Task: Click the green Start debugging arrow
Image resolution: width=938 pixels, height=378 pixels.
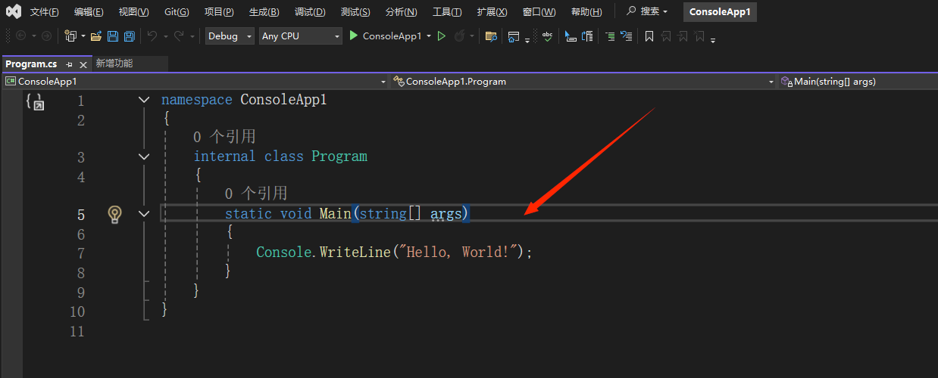Action: (353, 36)
